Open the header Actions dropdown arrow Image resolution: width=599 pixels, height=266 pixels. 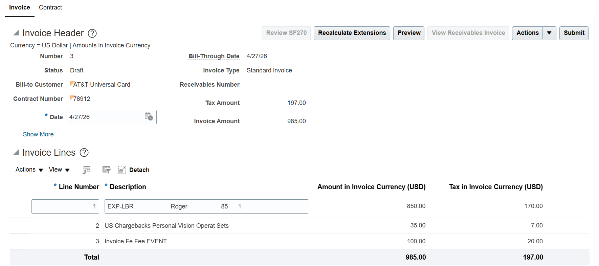(x=549, y=33)
